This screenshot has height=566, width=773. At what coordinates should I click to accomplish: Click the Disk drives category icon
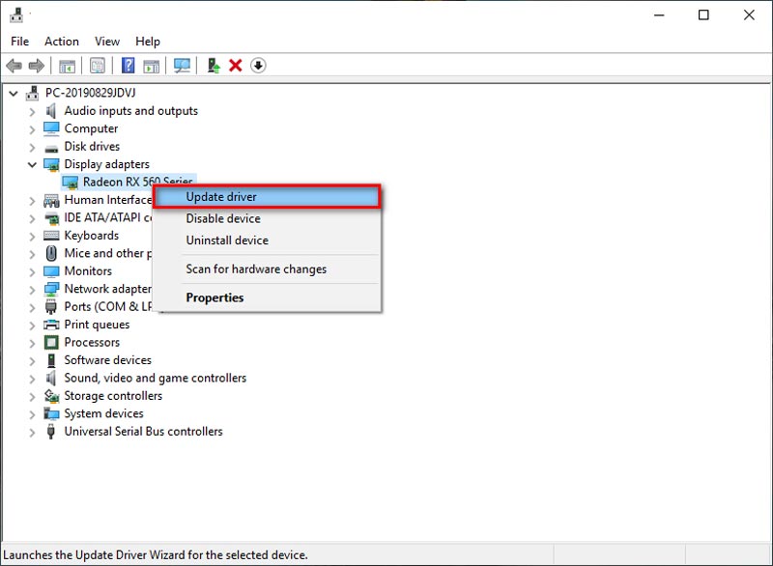(51, 147)
